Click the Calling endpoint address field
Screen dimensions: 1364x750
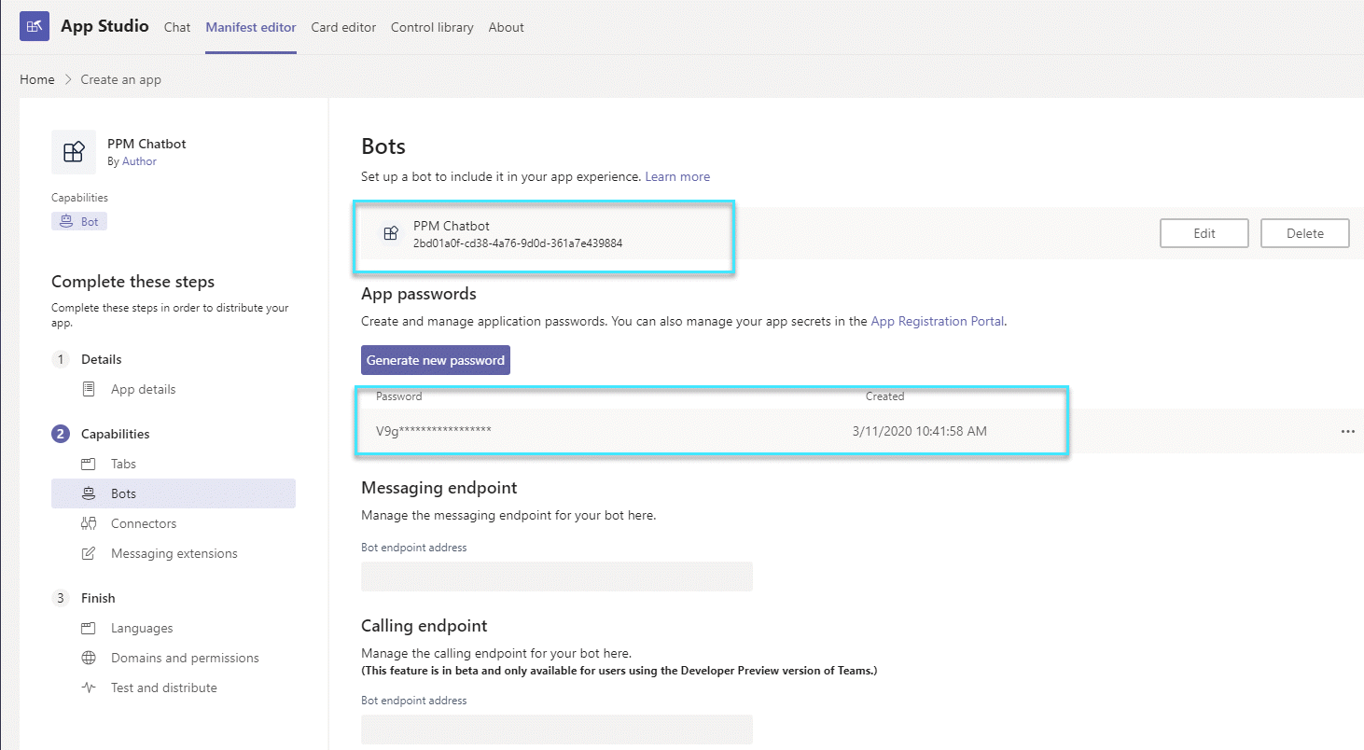point(557,729)
